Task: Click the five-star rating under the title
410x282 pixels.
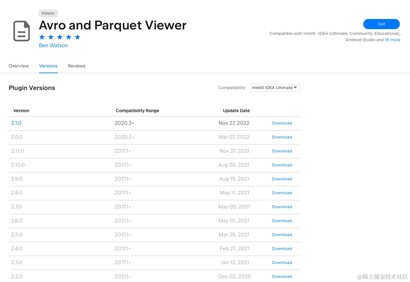Action: pyautogui.click(x=60, y=37)
